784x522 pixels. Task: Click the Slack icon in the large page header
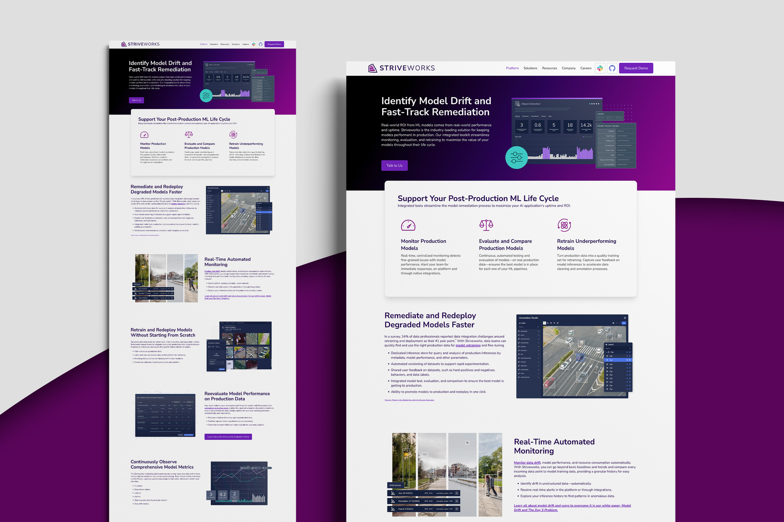point(600,68)
